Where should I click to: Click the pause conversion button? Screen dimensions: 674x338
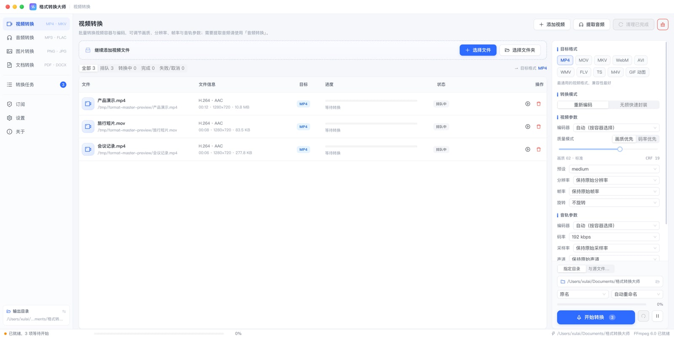657,316
